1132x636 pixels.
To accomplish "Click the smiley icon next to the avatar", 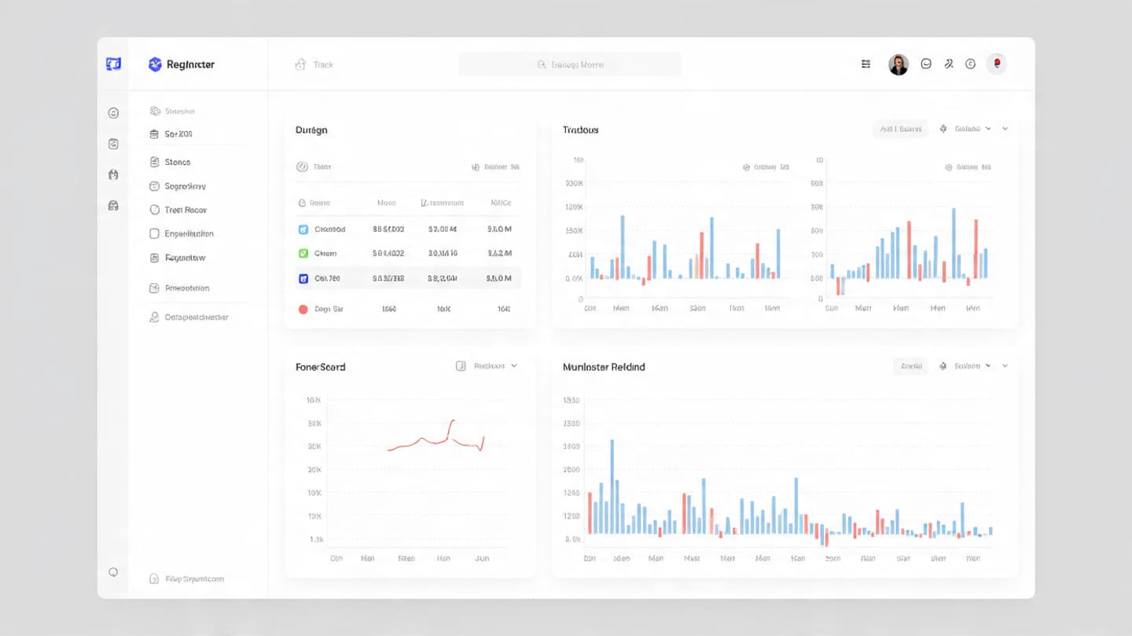I will (x=926, y=64).
